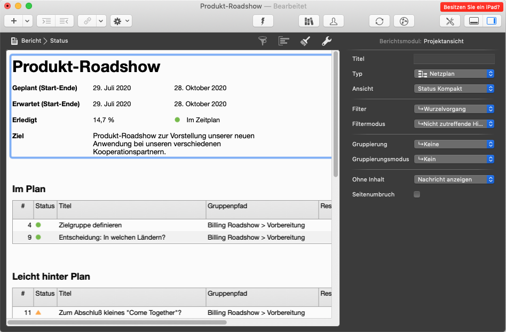Select the outline options icon in the report bar
506x332 pixels.
click(x=283, y=41)
